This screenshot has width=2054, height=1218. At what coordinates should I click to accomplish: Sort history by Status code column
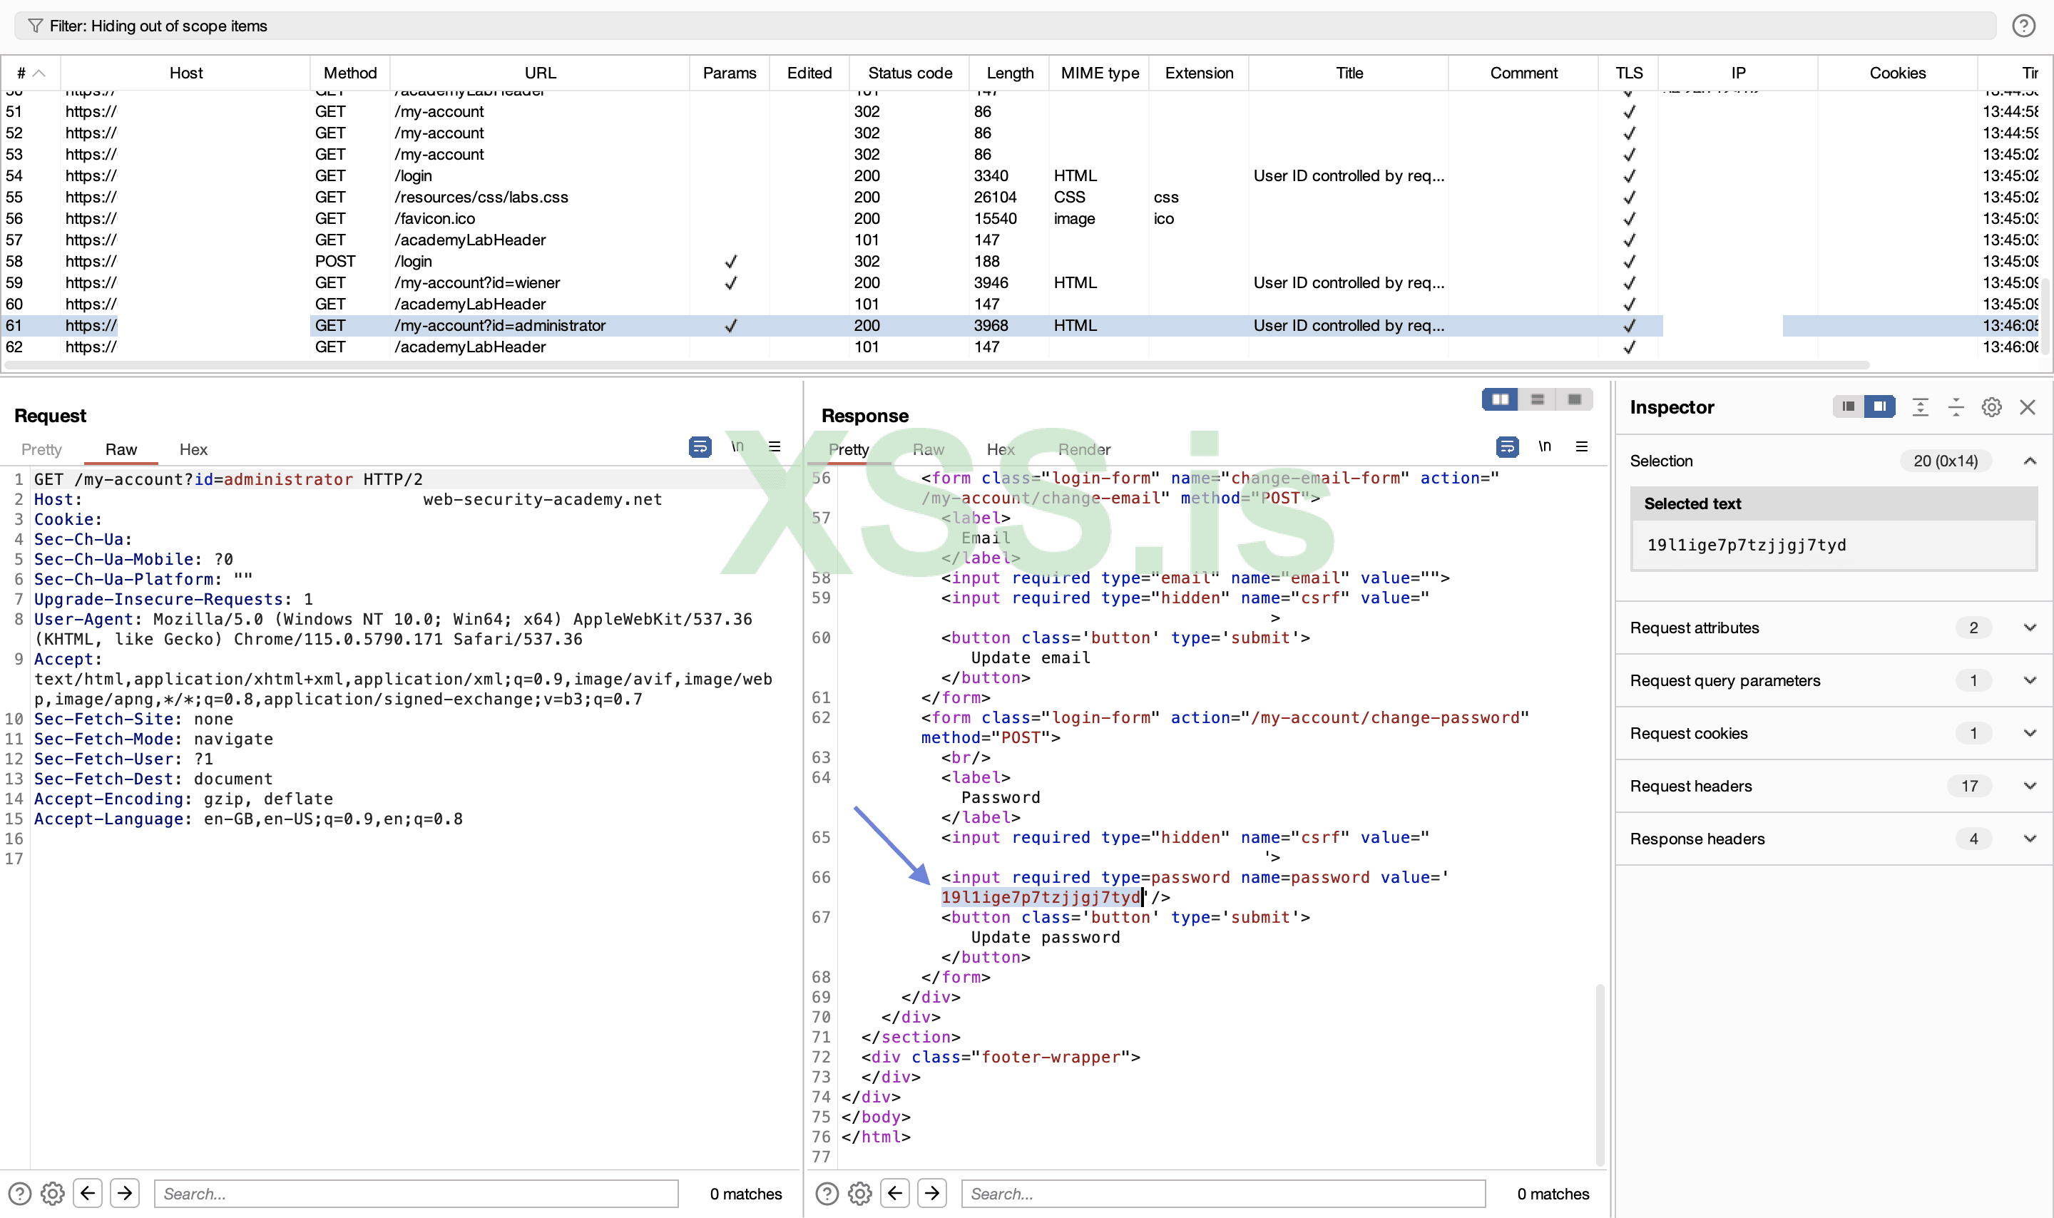point(909,73)
